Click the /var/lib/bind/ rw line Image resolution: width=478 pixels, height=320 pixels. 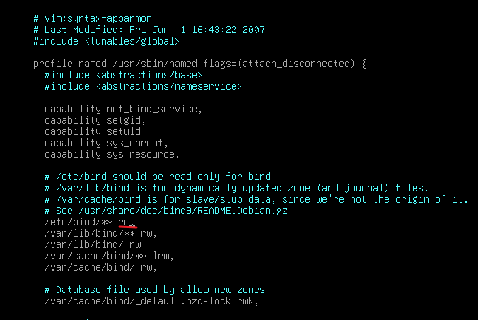point(95,244)
